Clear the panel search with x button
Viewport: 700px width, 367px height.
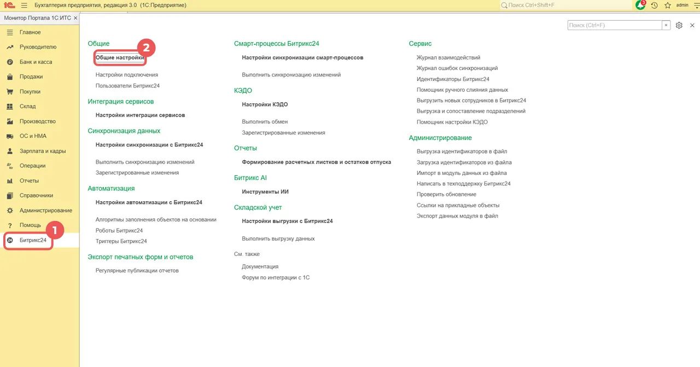(x=666, y=25)
